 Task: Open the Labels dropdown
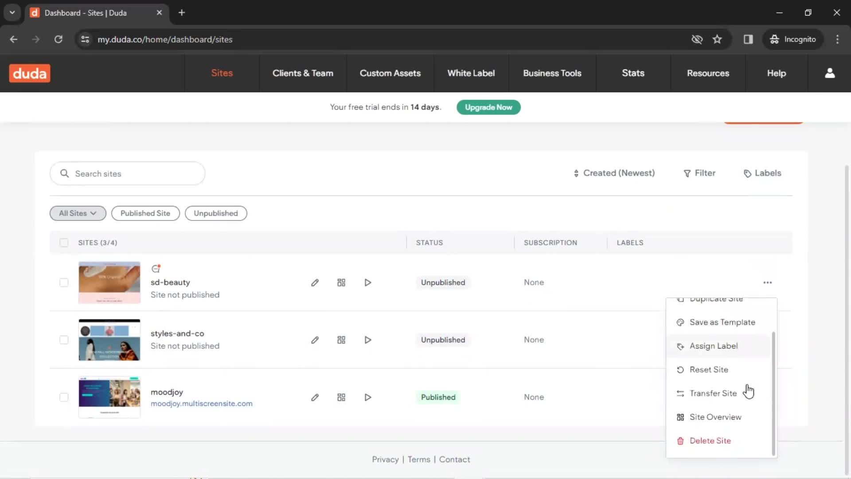(x=762, y=173)
